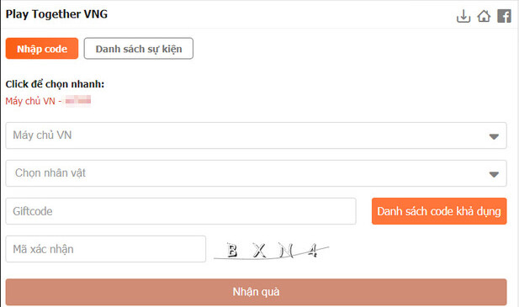Click the digit 4 in the captcha

tap(313, 251)
